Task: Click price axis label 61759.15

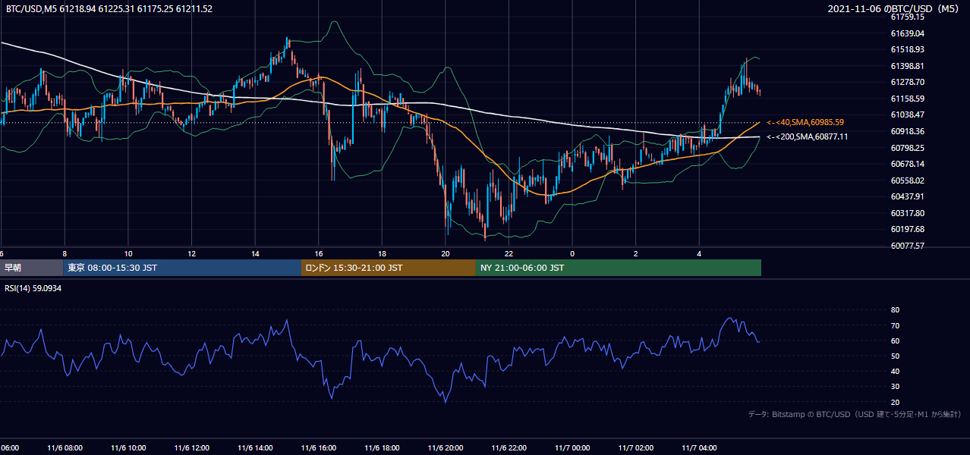Action: (x=907, y=17)
